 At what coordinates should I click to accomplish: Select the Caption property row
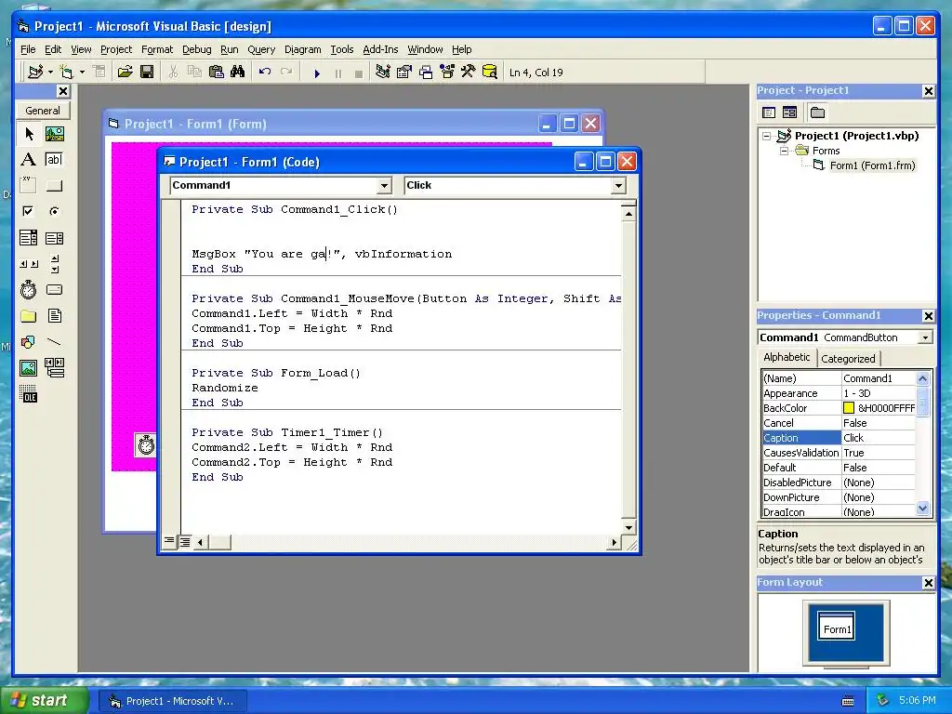[x=839, y=438]
